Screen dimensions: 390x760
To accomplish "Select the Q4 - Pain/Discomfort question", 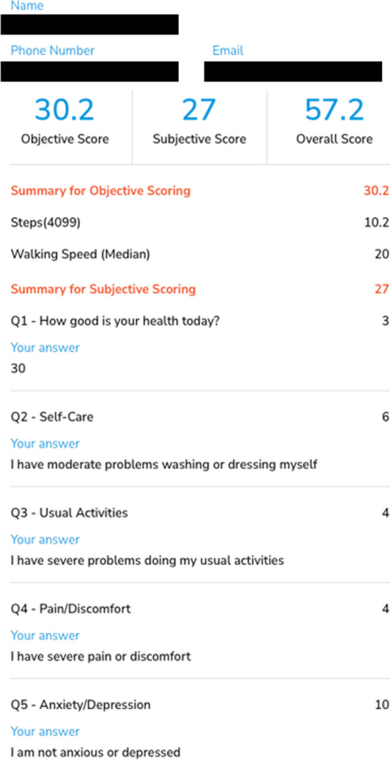I will 71,609.
